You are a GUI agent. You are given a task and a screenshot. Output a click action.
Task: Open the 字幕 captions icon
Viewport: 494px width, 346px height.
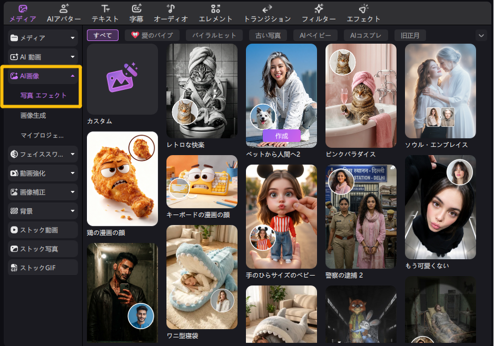(137, 9)
